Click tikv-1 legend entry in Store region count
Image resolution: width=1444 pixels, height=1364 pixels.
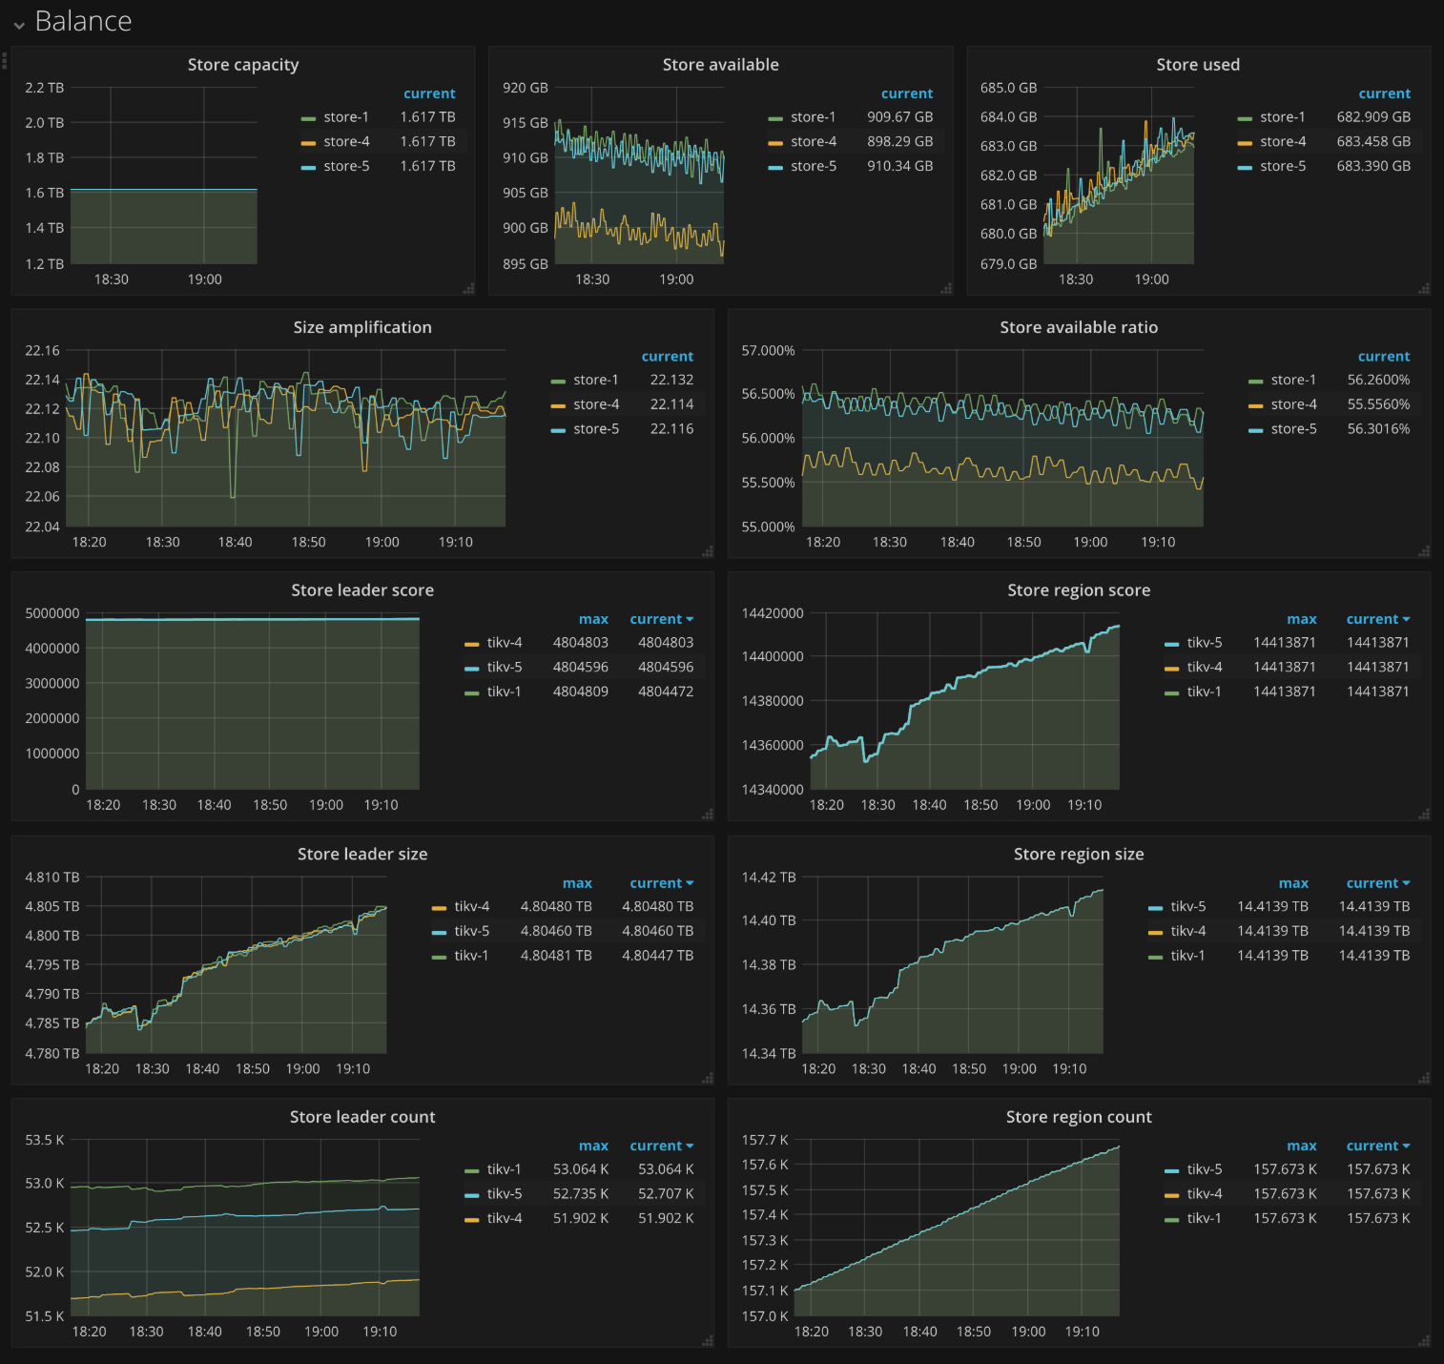point(1203,1218)
